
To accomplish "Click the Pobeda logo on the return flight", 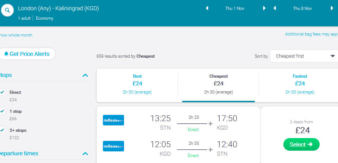I will (x=113, y=146).
